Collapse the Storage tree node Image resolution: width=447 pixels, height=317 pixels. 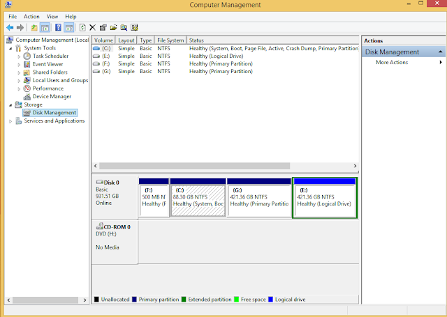(x=10, y=105)
